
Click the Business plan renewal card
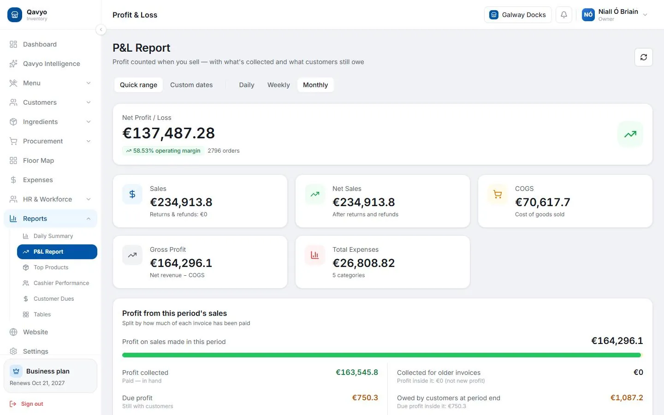pos(50,376)
